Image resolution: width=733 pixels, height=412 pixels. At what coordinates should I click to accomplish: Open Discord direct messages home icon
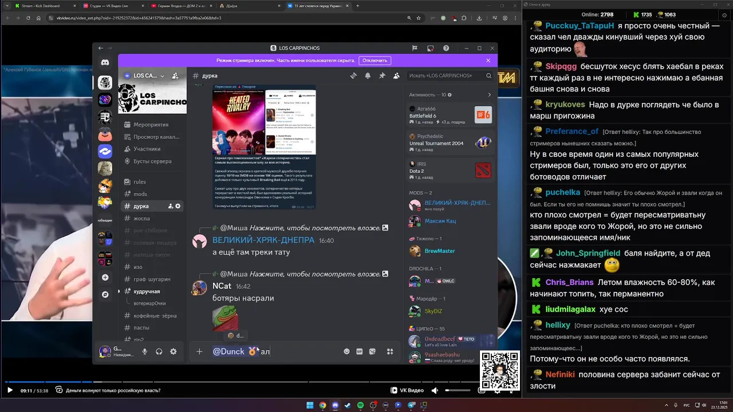tap(105, 62)
